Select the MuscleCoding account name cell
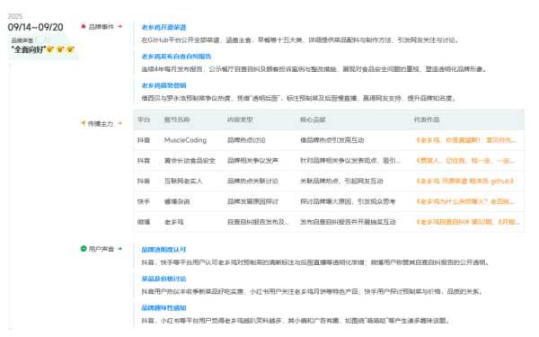This screenshot has height=337, width=539. (x=185, y=140)
